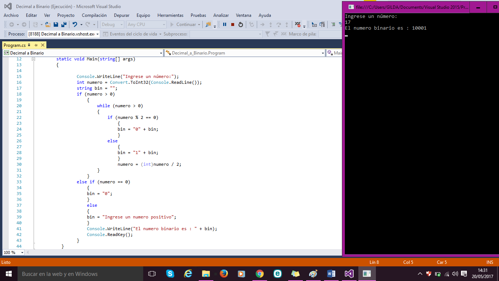This screenshot has width=499, height=281.
Task: Collapse the Main method code block
Action: click(33, 59)
